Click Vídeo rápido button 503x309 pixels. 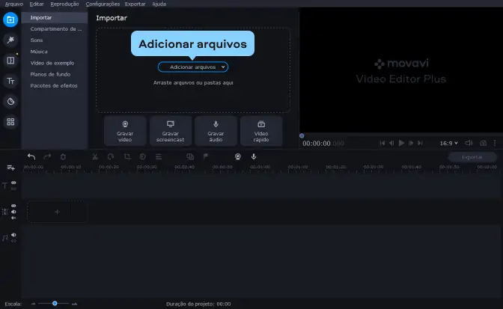click(x=261, y=131)
